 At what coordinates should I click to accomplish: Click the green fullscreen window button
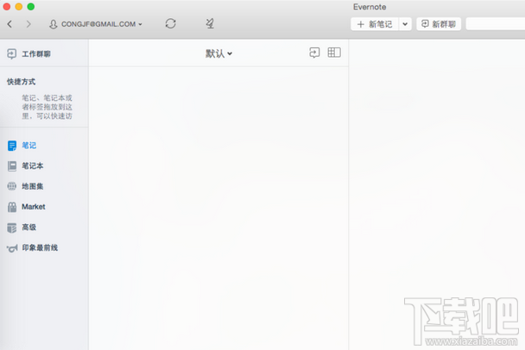(31, 7)
